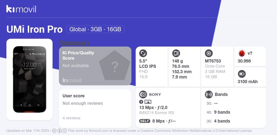Click the Ki Price/Quality Score card

(x=95, y=66)
